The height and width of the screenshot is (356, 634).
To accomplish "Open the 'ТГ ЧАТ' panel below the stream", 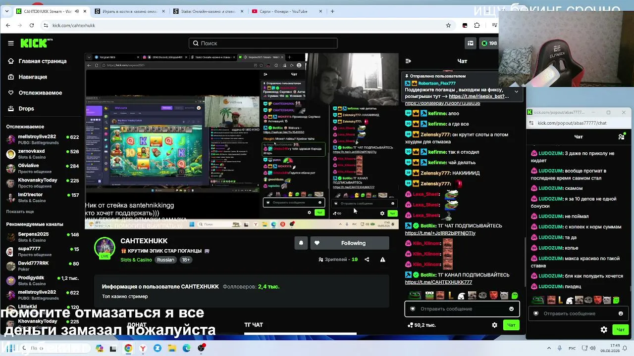I will [x=254, y=325].
